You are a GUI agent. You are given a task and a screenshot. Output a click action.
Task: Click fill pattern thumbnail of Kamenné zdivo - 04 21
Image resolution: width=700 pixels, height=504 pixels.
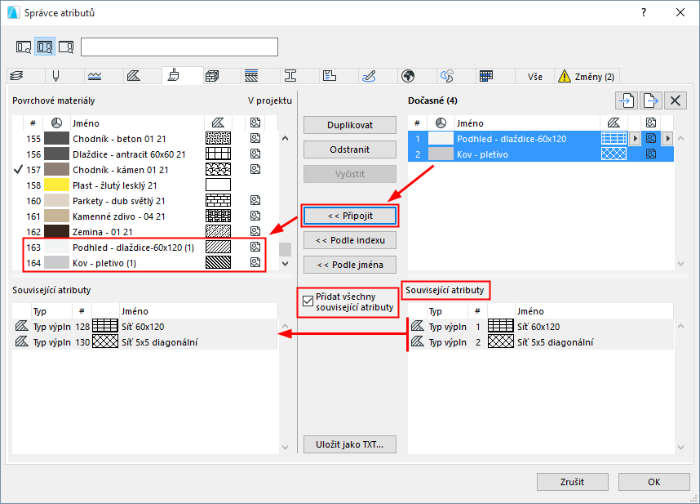[219, 216]
